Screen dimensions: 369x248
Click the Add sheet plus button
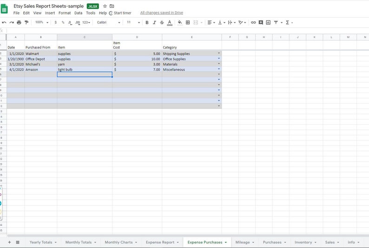(9, 242)
